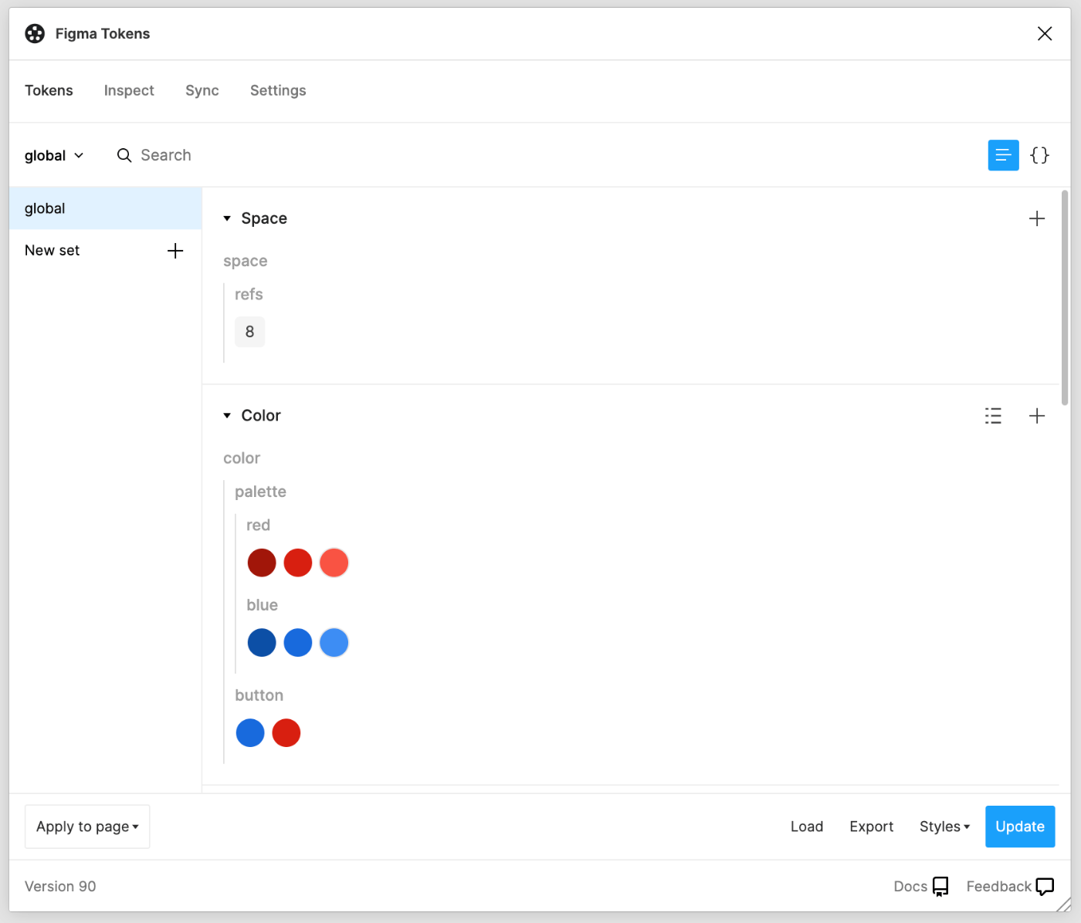1081x923 pixels.
Task: Click the 'blue' group label
Action: [262, 605]
